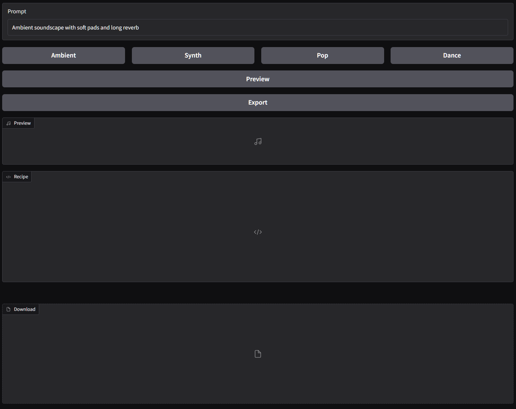Screen dimensions: 516x409
Task: Click the centered code brackets placeholder icon
Action: tap(258, 232)
